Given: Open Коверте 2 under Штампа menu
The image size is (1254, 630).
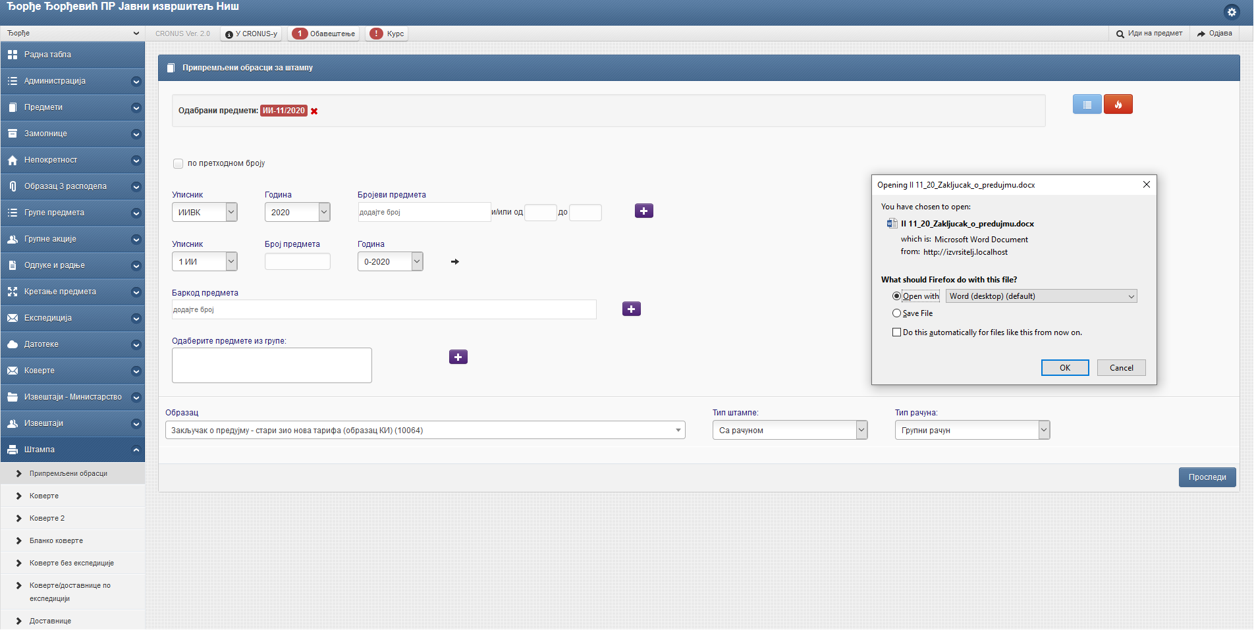Looking at the screenshot, I should 47,518.
